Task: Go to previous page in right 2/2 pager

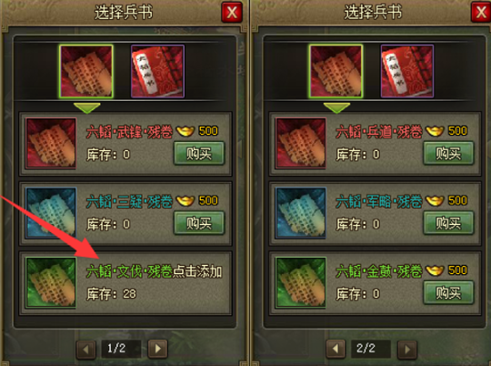Action: pyautogui.click(x=336, y=349)
